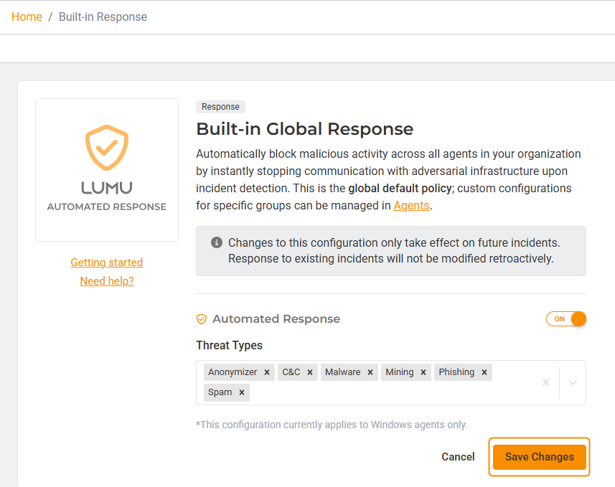Toggle the Automated Response switch off
Screen dimensions: 615x487
point(566,319)
